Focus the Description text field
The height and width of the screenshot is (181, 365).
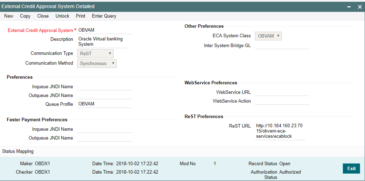[102, 41]
